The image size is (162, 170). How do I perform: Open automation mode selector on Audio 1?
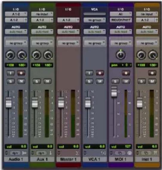16,32
